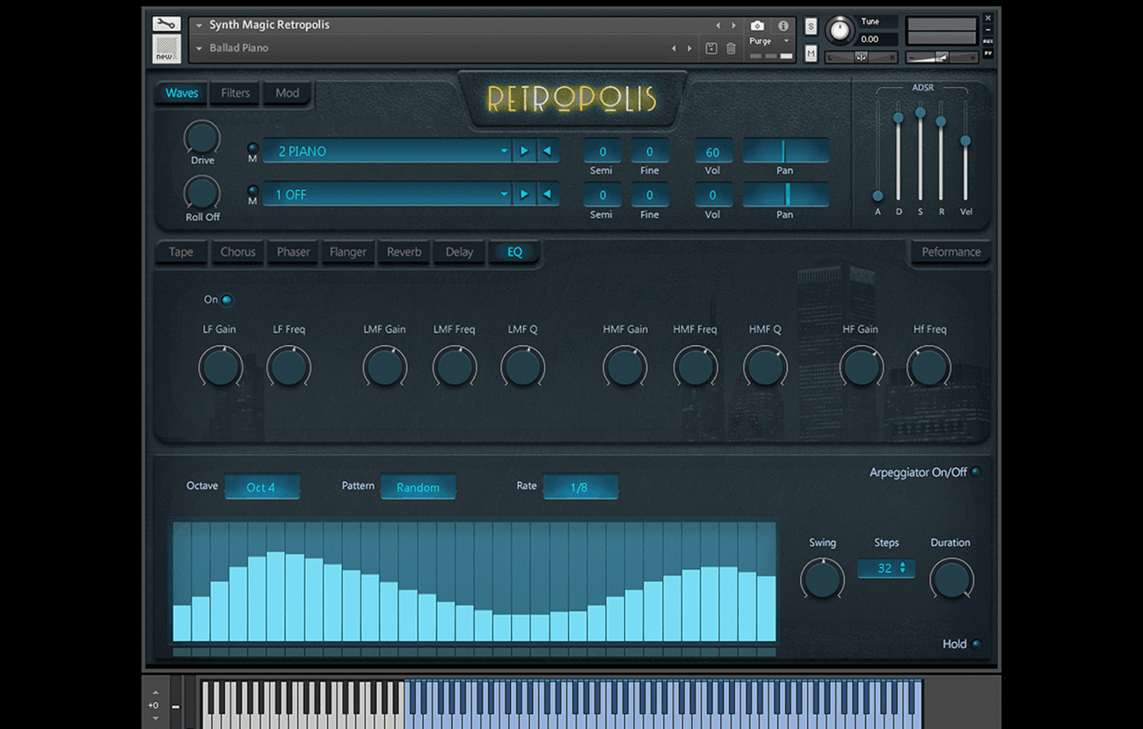The width and height of the screenshot is (1143, 729).
Task: Open the EQ effect tab
Action: point(514,252)
